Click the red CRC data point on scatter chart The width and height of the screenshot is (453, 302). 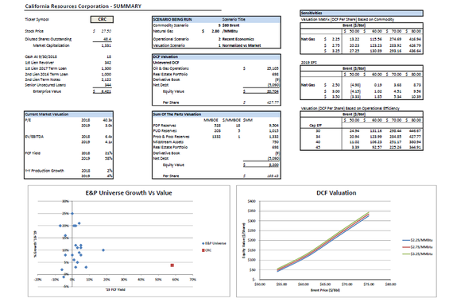tap(172, 265)
